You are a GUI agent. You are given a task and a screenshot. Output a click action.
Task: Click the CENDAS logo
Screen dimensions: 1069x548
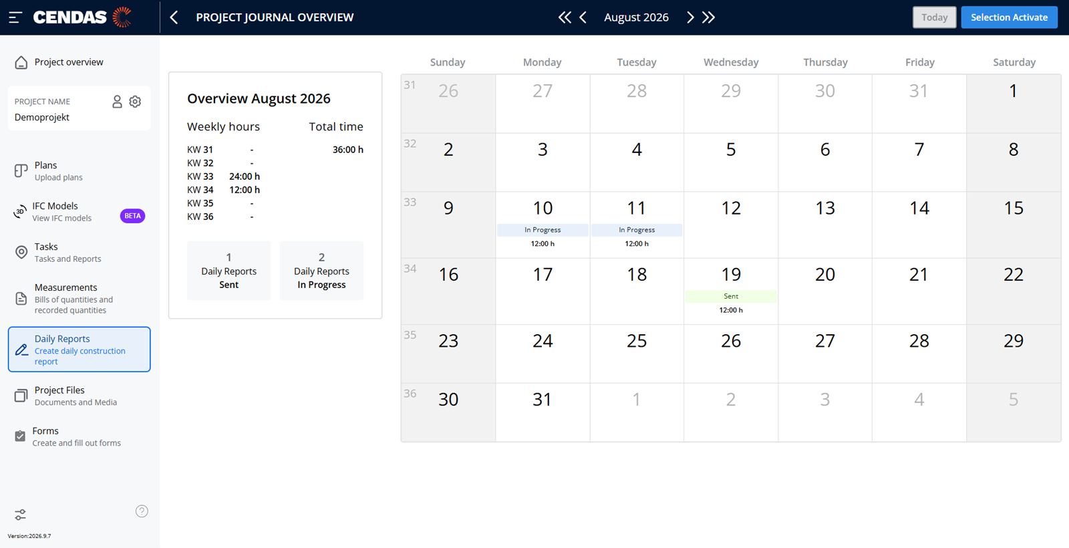pos(83,17)
